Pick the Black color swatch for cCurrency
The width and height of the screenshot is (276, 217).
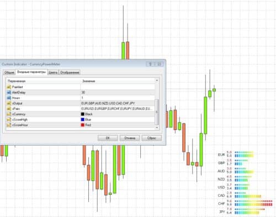(x=83, y=114)
